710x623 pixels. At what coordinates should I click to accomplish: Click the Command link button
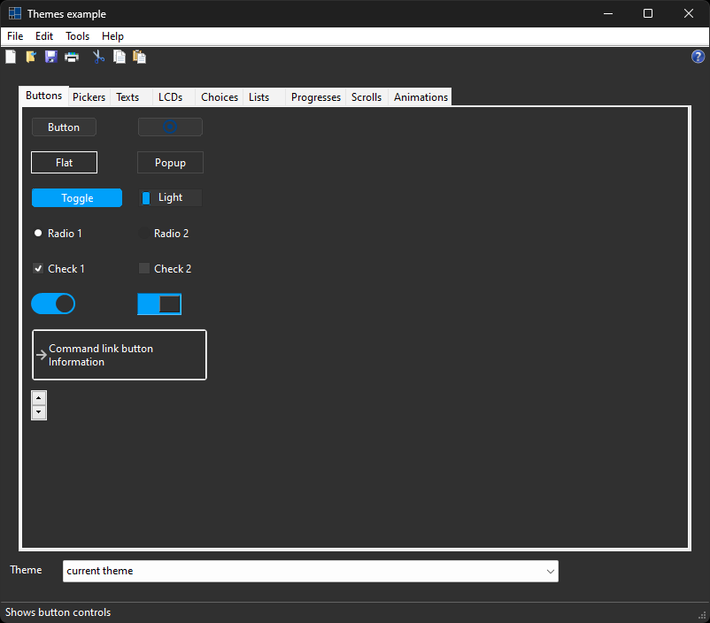[119, 355]
